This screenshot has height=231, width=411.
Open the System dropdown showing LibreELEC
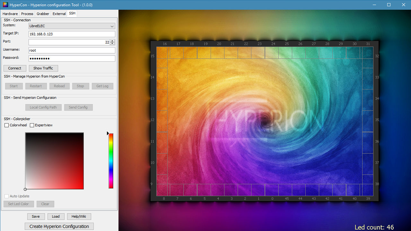coord(72,26)
